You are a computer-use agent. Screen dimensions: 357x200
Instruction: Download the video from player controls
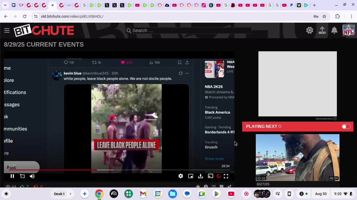pos(201,176)
